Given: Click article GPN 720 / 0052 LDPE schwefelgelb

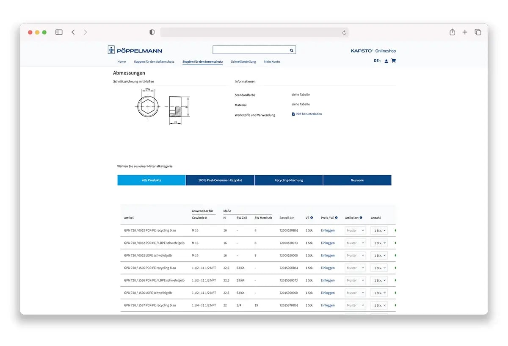Looking at the screenshot, I should 148,255.
